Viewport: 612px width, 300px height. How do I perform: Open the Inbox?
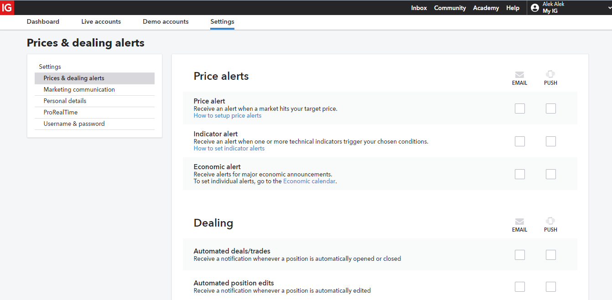[419, 8]
